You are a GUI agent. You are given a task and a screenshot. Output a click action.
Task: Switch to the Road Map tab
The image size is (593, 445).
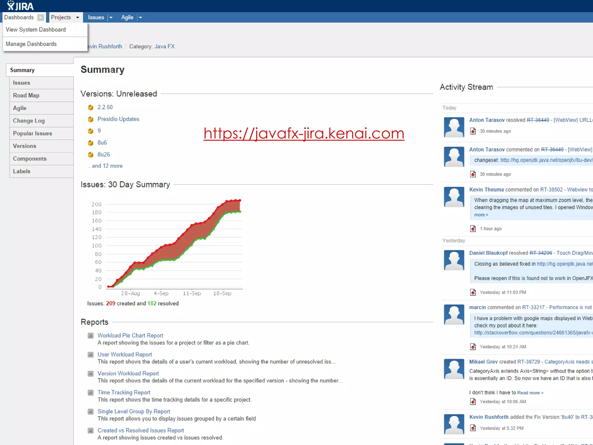(26, 95)
